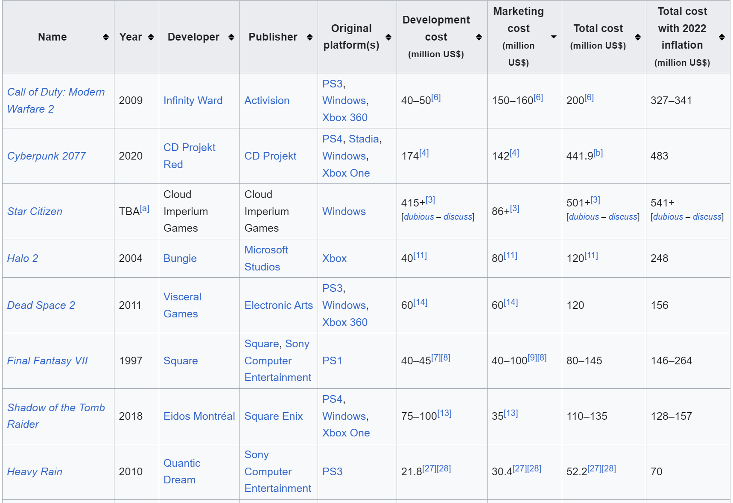Image resolution: width=733 pixels, height=503 pixels.
Task: Open CD Projekt publisher link
Action: (x=270, y=156)
